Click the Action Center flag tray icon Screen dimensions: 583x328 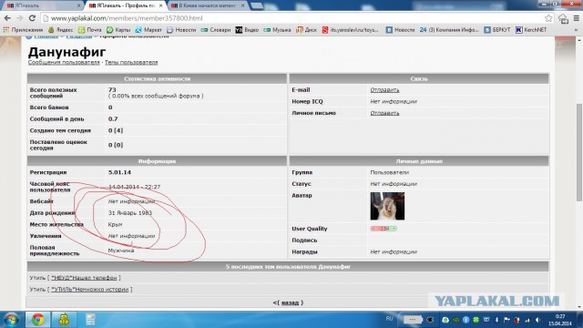(x=506, y=320)
